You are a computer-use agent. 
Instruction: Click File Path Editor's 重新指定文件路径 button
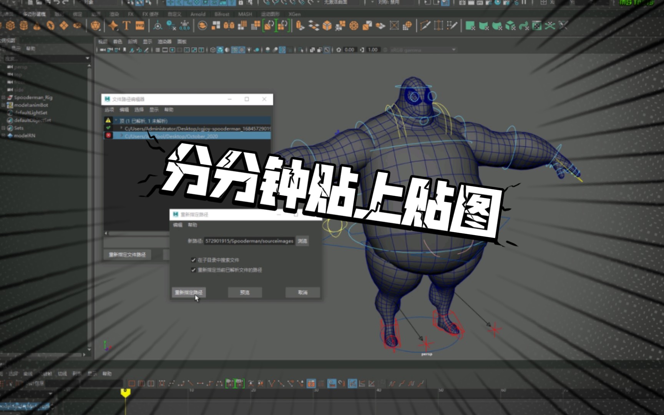point(127,255)
